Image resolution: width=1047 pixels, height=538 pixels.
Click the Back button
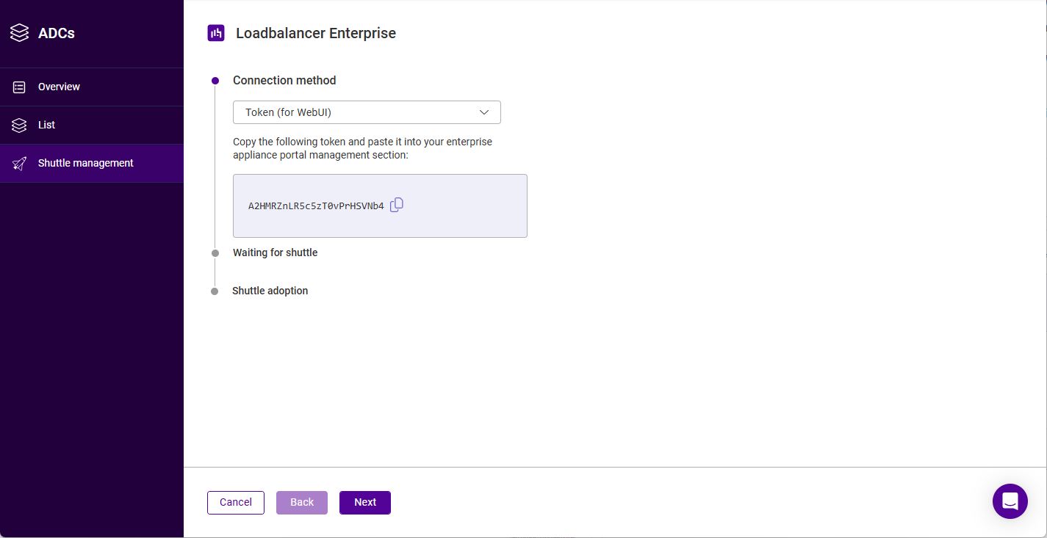click(302, 502)
